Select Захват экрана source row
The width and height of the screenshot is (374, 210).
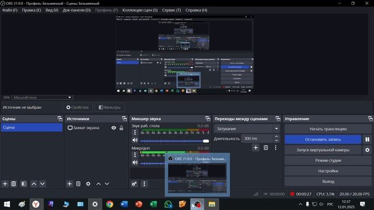(x=96, y=128)
